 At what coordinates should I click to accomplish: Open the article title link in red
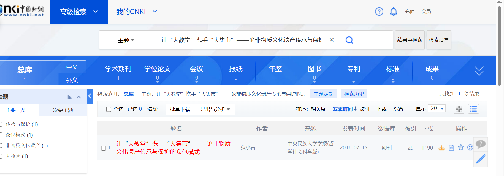(173, 147)
